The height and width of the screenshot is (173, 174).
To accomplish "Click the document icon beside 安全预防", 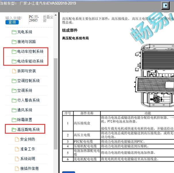I will [17, 139].
